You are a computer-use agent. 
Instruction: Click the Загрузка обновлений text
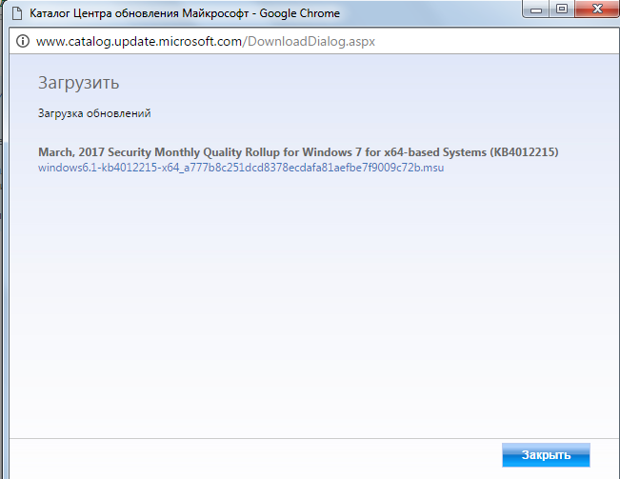point(94,113)
